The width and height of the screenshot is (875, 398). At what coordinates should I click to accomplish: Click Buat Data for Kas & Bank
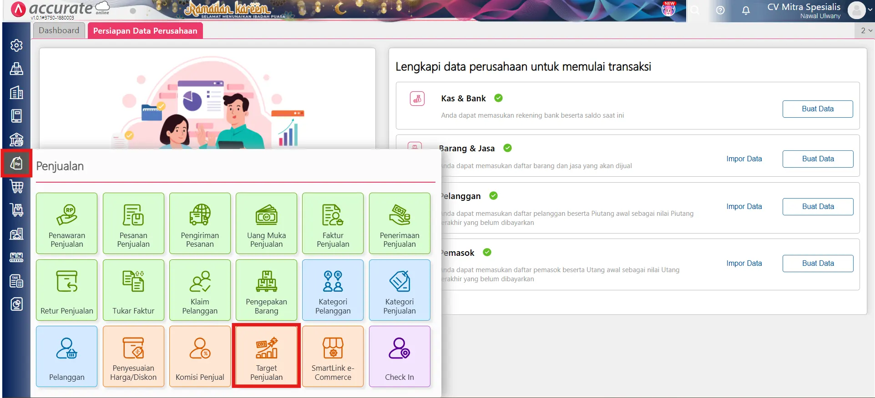coord(817,109)
